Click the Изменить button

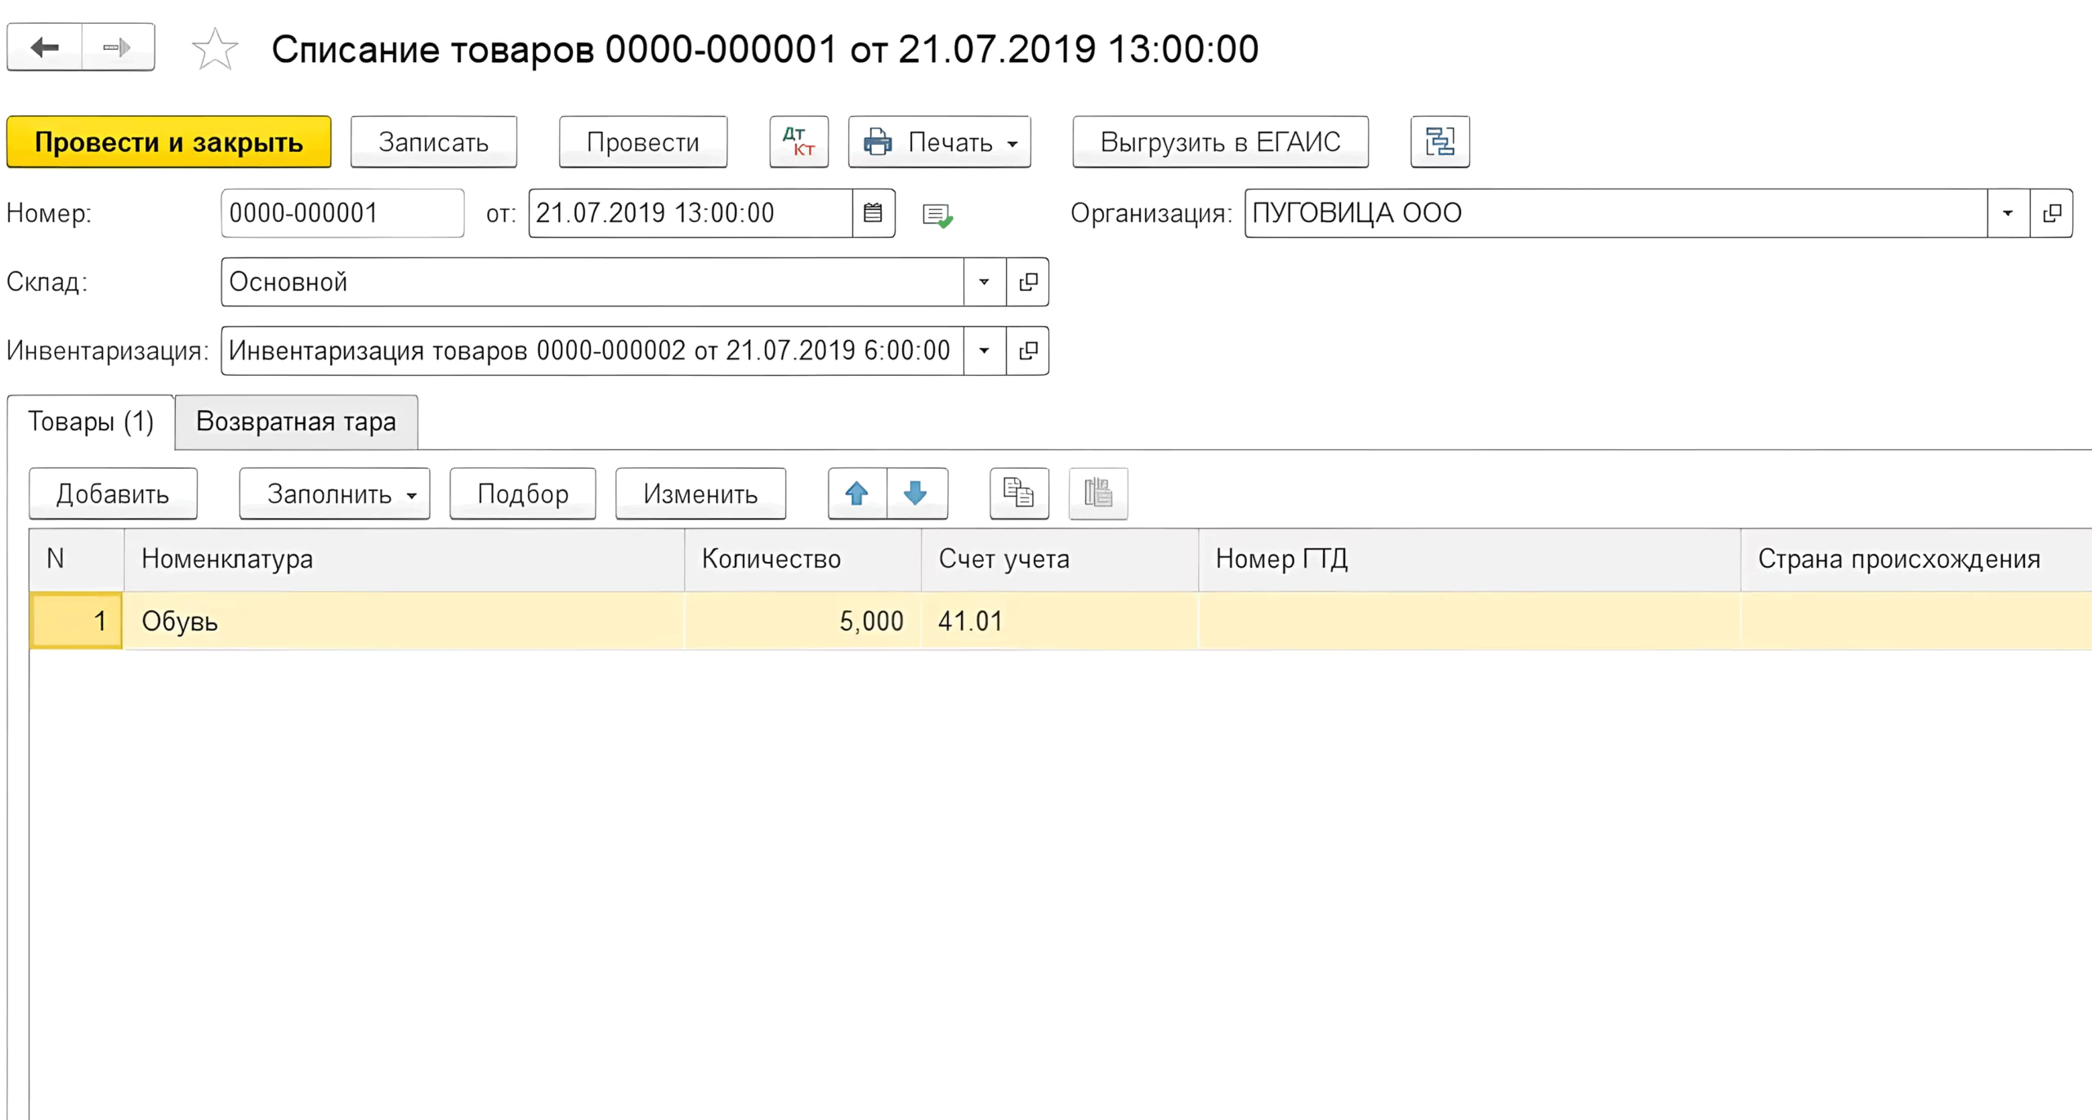[x=700, y=493]
